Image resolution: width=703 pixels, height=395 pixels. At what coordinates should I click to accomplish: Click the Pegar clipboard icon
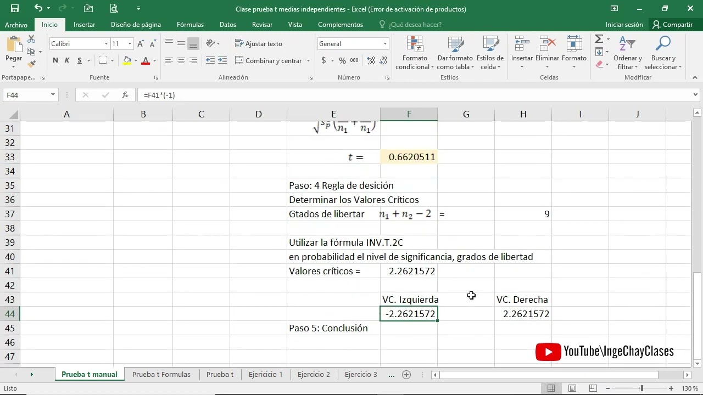pos(14,44)
